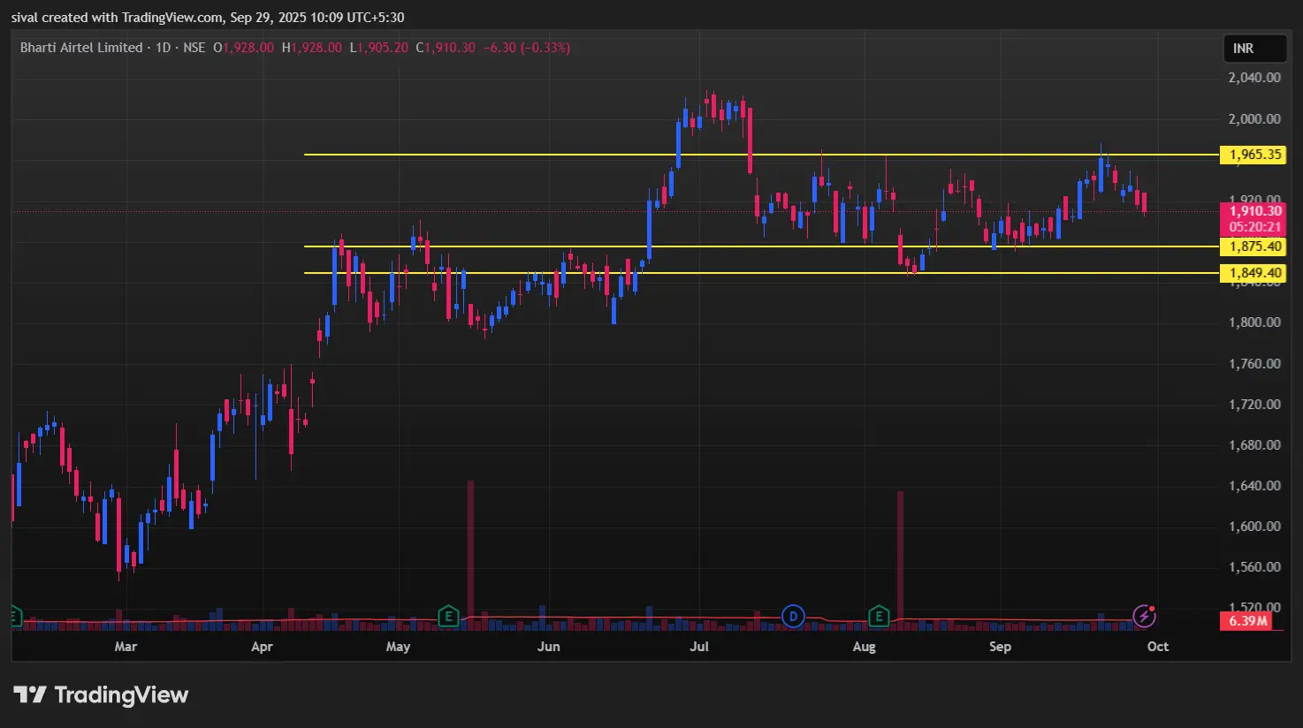Open the INR currency selector

pos(1254,49)
